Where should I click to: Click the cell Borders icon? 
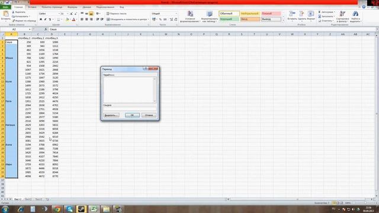[x=58, y=20]
